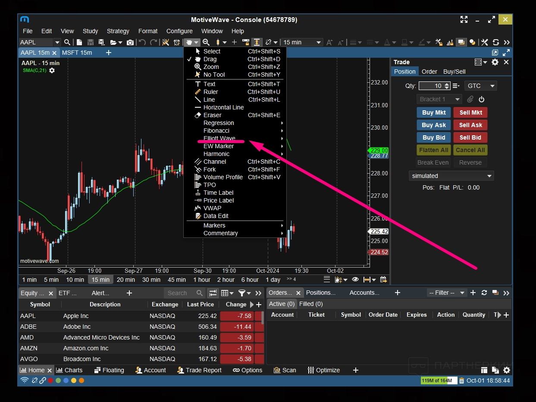Click the Wi-Fi connection status icon

point(25,380)
